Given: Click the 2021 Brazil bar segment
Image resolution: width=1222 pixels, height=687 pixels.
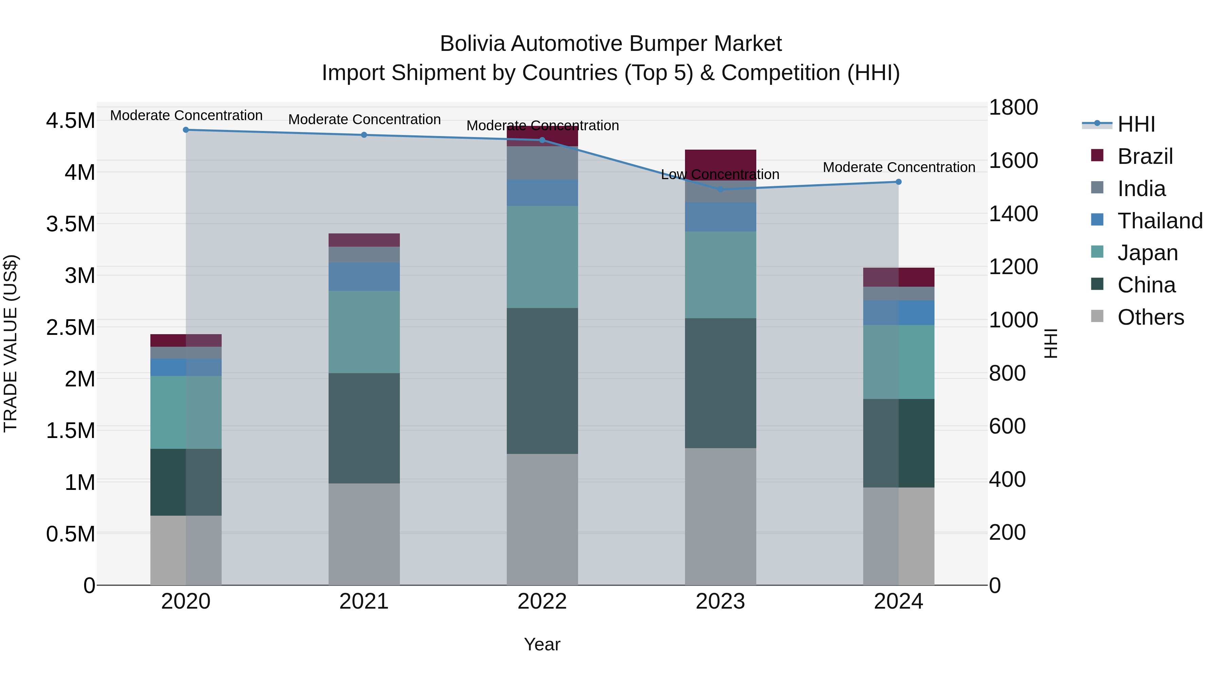Looking at the screenshot, I should click(364, 241).
